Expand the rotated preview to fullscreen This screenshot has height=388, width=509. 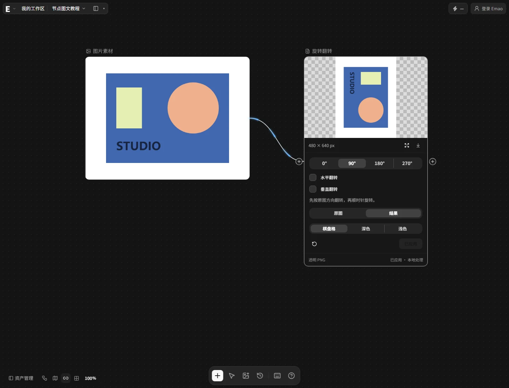pyautogui.click(x=407, y=145)
